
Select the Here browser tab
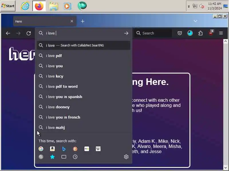click(45, 21)
